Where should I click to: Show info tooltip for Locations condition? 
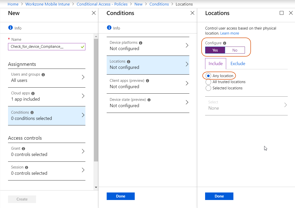click(x=128, y=62)
